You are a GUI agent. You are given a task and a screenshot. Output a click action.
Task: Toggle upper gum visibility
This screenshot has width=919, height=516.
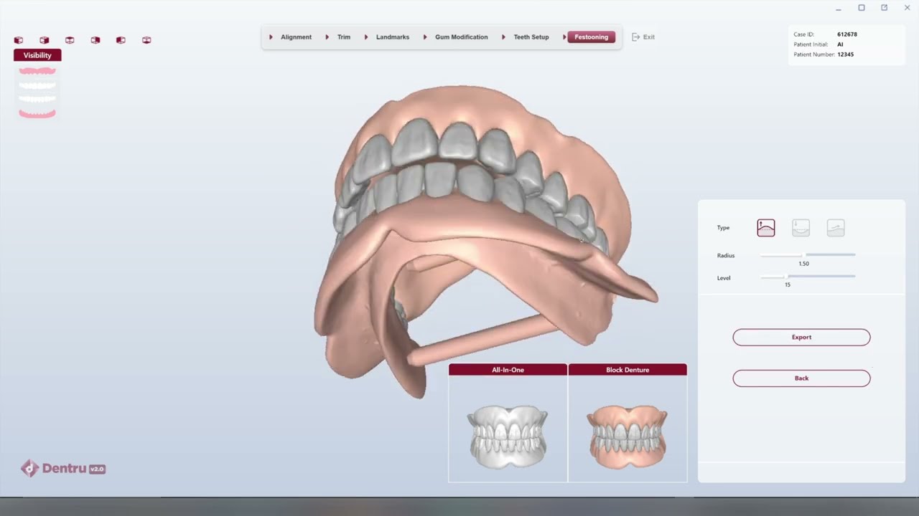(37, 71)
